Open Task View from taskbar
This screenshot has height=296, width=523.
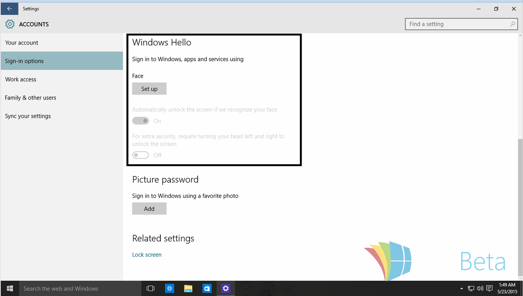150,288
